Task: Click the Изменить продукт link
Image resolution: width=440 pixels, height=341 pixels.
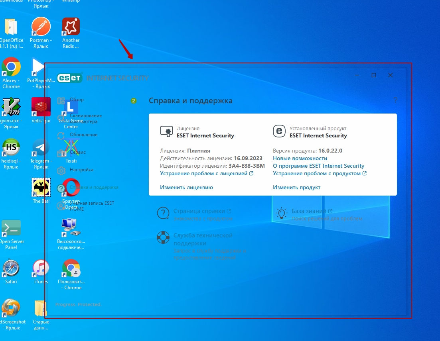Action: 296,187
